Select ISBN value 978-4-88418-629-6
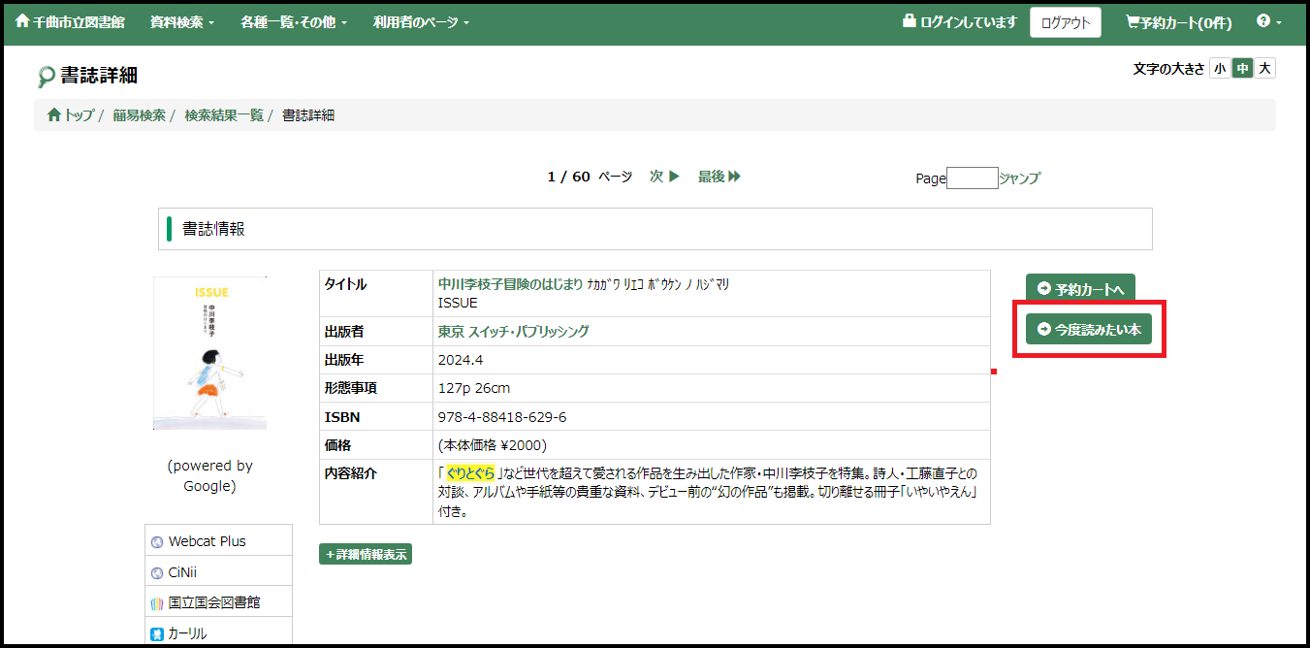Image resolution: width=1310 pixels, height=648 pixels. coord(502,417)
